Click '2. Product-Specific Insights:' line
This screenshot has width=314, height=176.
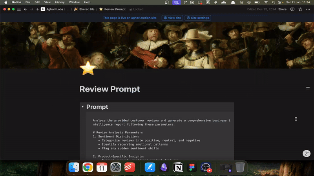pos(119,156)
